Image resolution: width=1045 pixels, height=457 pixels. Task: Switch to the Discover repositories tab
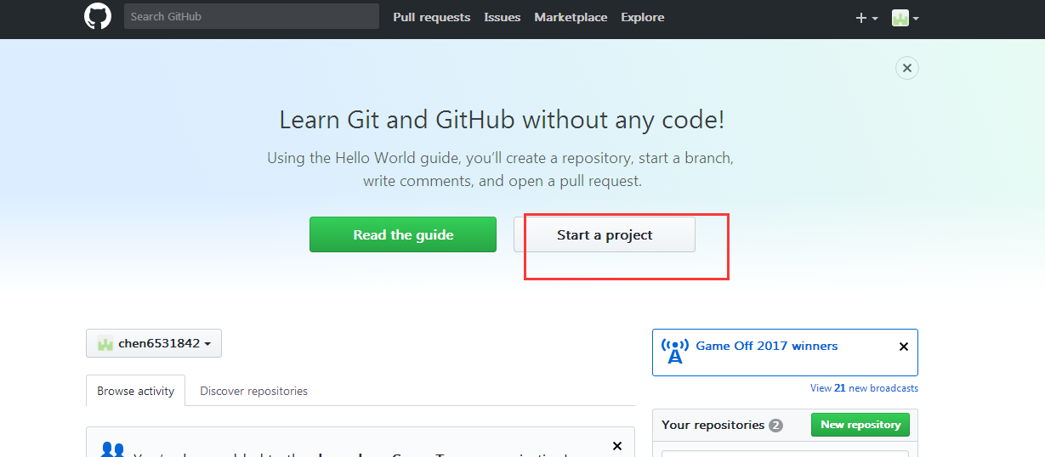click(x=253, y=391)
